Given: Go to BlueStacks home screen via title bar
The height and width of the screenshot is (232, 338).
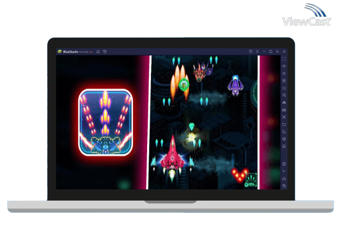Looking at the screenshot, I should pyautogui.click(x=98, y=52).
